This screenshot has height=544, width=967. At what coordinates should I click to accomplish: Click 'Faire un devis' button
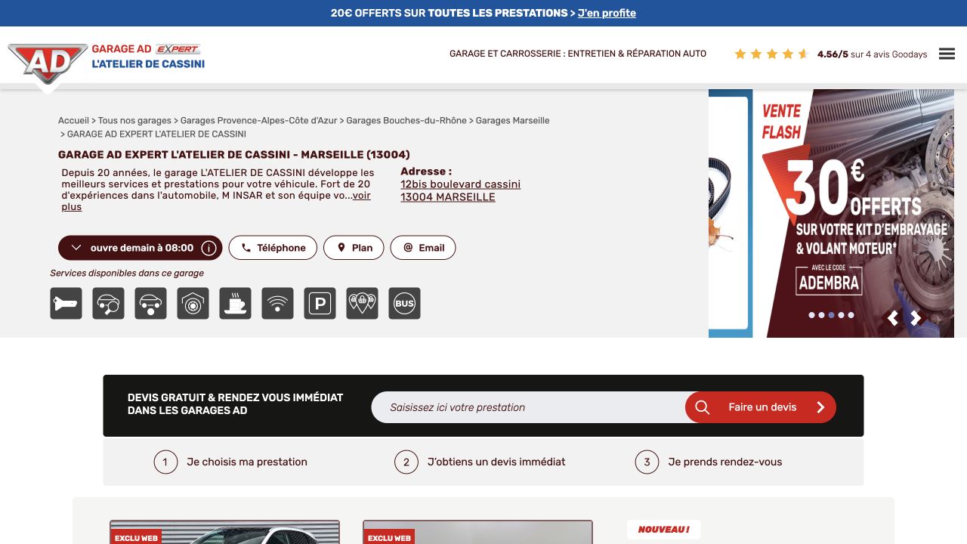[761, 407]
